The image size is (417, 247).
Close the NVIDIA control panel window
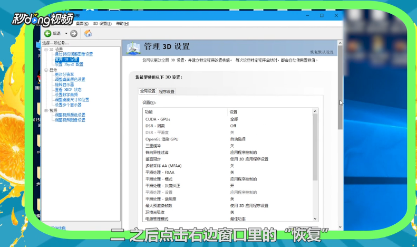click(x=336, y=16)
